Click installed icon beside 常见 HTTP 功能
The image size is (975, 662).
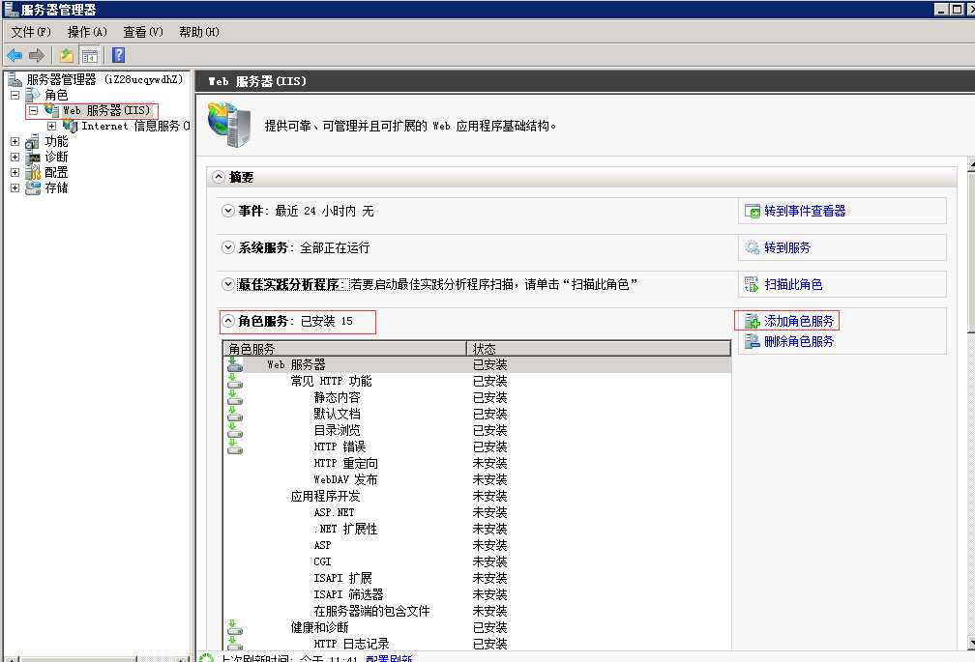(x=235, y=382)
